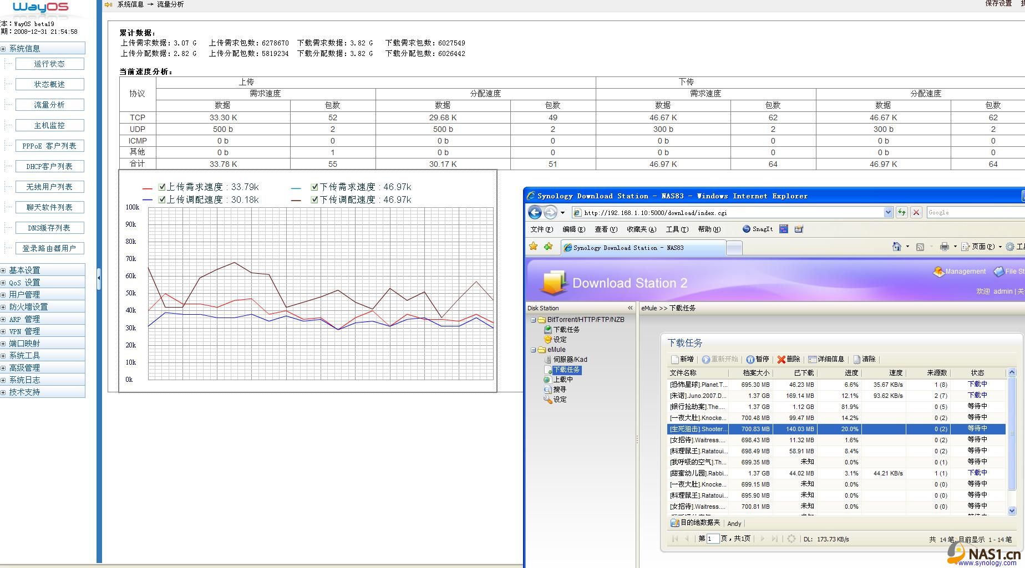Open the 查看(V) menu
Viewport: 1025px width, 568px height.
click(x=606, y=229)
